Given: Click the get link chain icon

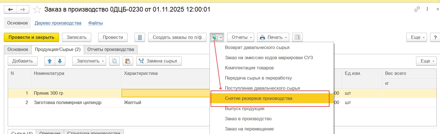Looking at the screenshot, I should (417, 9).
